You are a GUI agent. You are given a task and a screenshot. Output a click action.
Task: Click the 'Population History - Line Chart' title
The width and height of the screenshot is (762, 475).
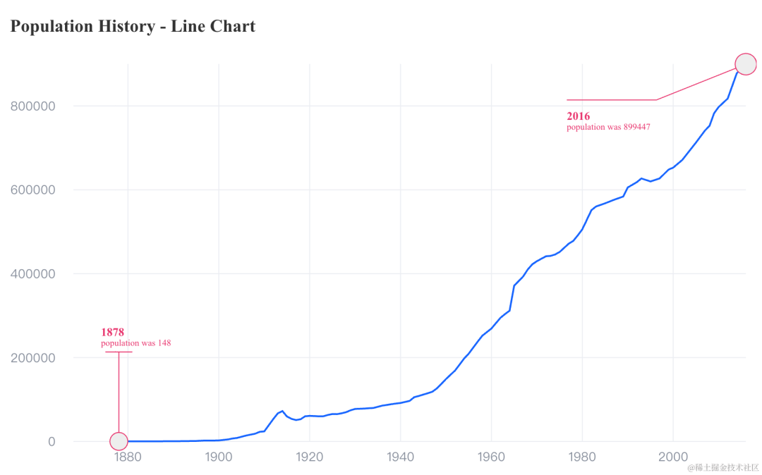click(133, 26)
